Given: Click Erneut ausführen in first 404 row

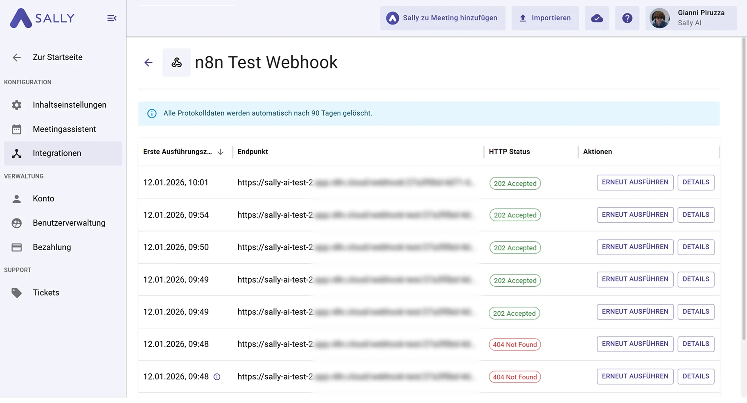Looking at the screenshot, I should 635,344.
